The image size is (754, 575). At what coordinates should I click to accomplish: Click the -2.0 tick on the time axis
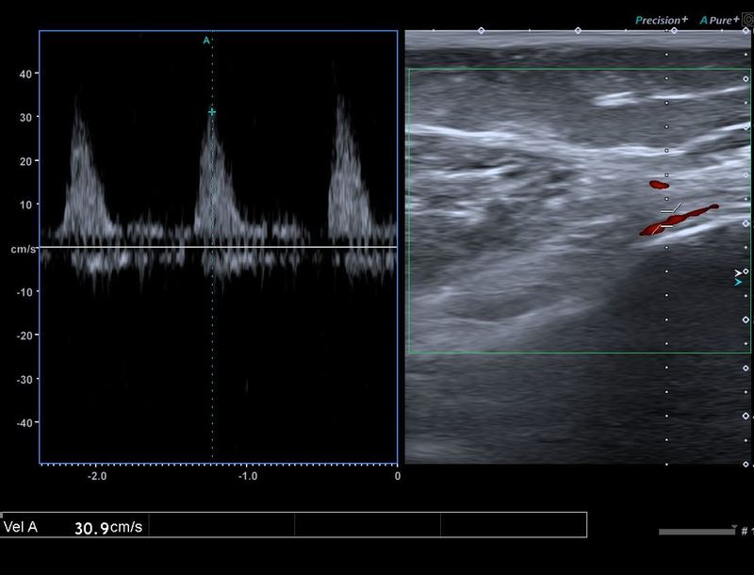97,476
